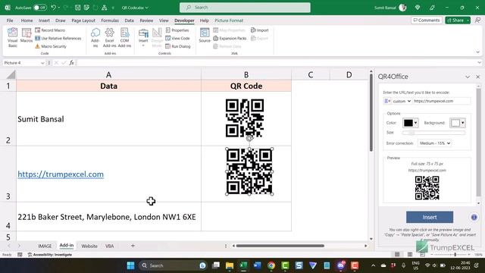This screenshot has height=273, width=485.
Task: Open the Formulas tab
Action: point(110,20)
